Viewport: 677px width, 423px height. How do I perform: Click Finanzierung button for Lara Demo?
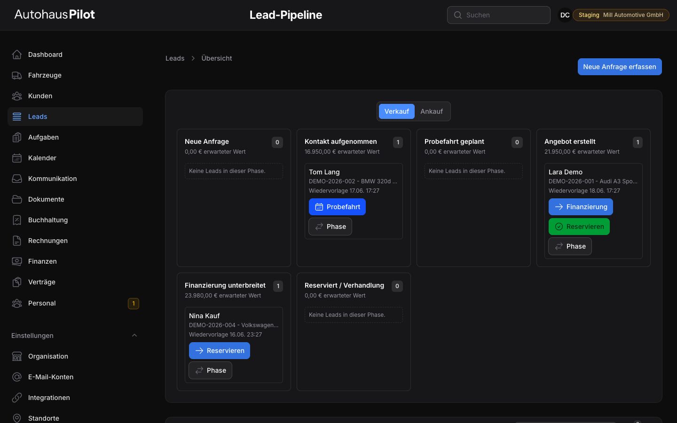[x=581, y=207]
